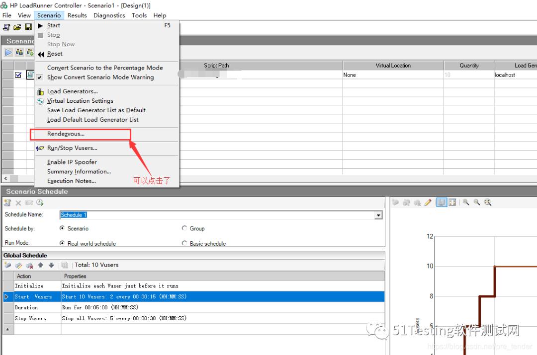Open the Help menu
Viewport: 537px width, 355px height.
[160, 15]
